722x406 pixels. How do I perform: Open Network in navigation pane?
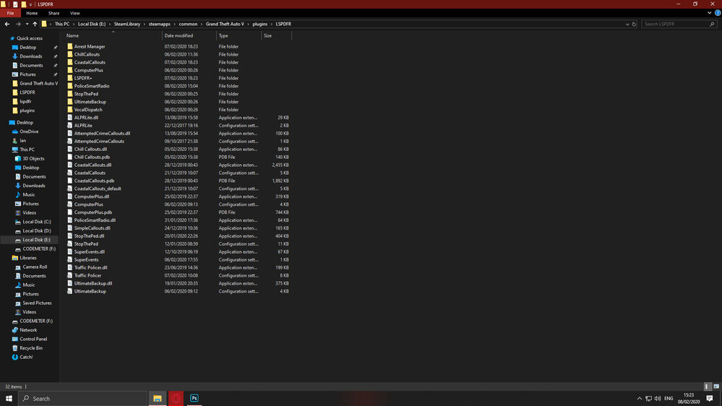(28, 330)
